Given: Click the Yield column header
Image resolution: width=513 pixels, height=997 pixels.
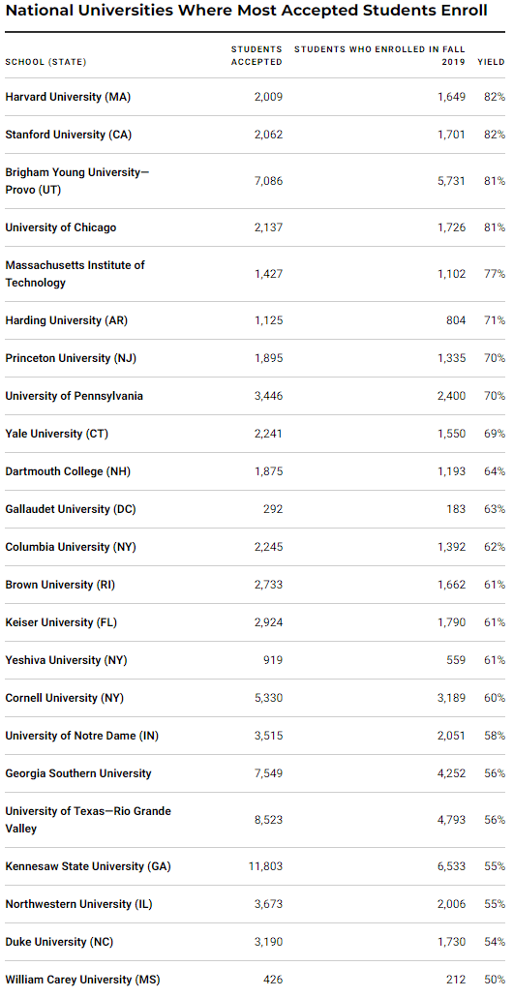Looking at the screenshot, I should (492, 62).
